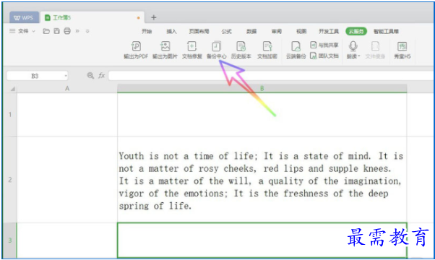Open the 团队文档 team documents item
Image resolution: width=435 pixels, height=260 pixels.
tap(324, 56)
